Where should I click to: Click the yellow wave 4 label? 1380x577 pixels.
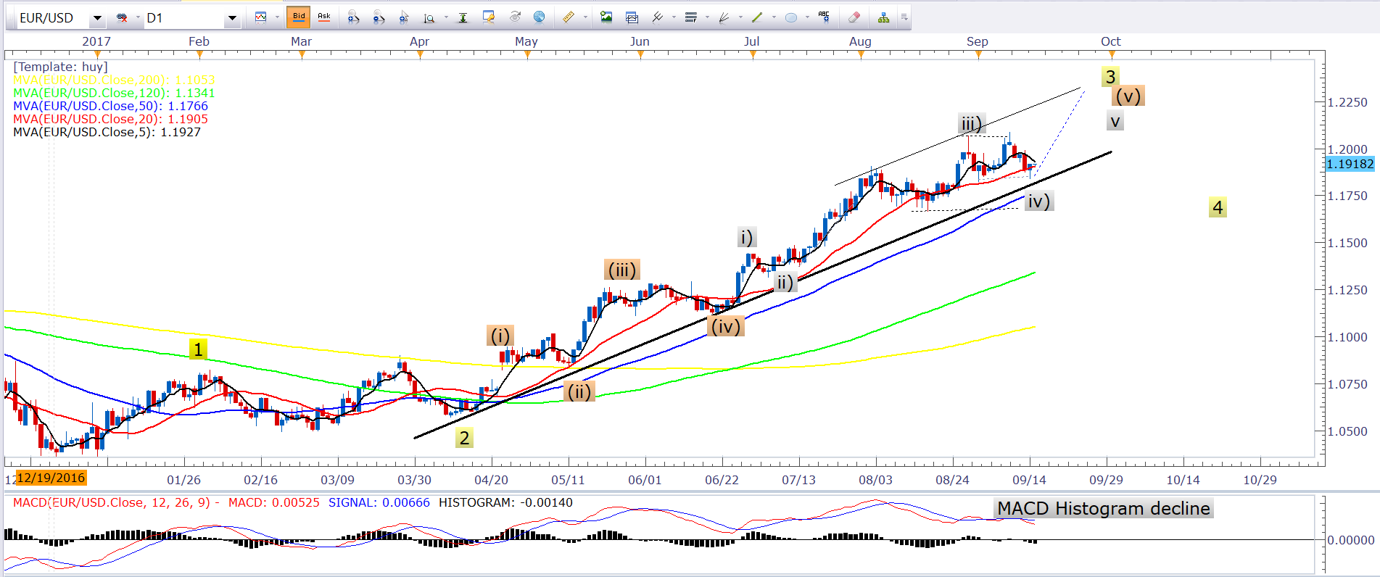click(x=1218, y=208)
